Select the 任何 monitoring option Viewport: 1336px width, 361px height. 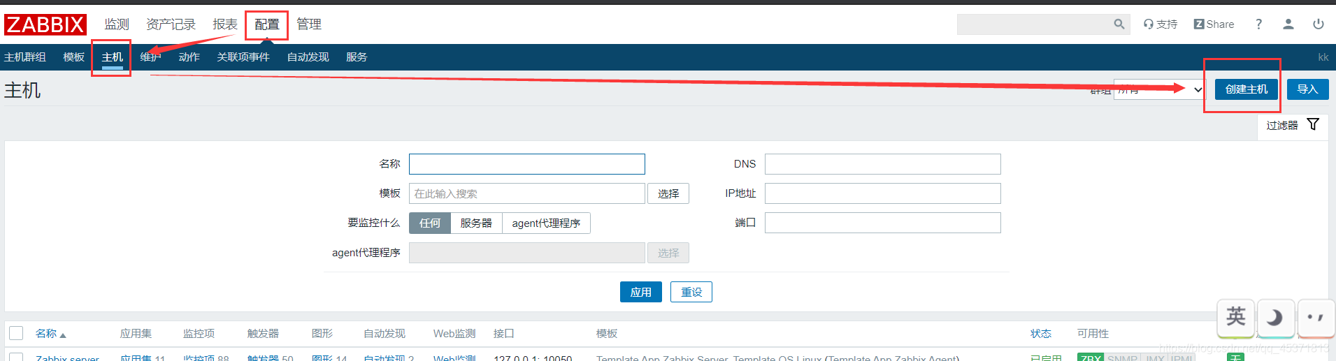(429, 223)
